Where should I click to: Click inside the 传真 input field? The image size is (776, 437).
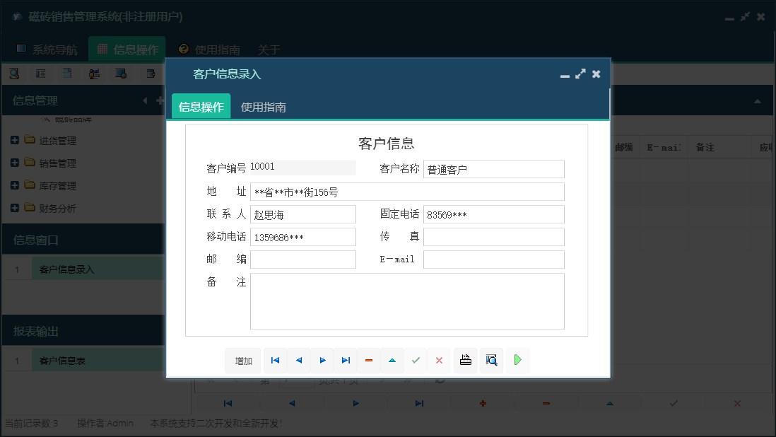pyautogui.click(x=493, y=236)
